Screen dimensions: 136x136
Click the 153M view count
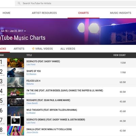(x=123, y=63)
